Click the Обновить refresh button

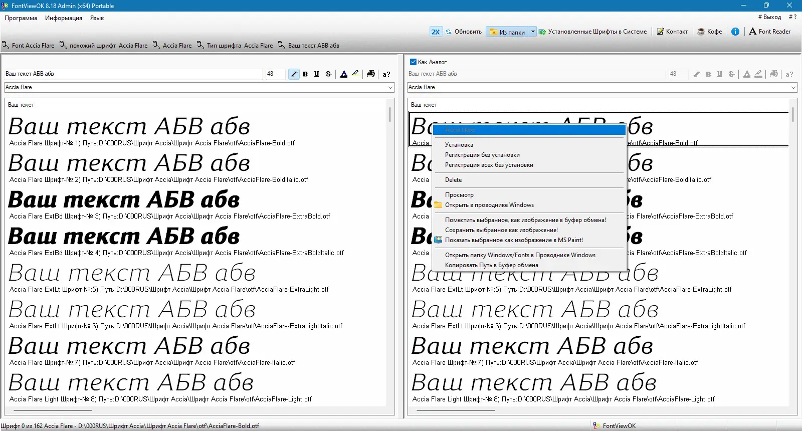(464, 32)
